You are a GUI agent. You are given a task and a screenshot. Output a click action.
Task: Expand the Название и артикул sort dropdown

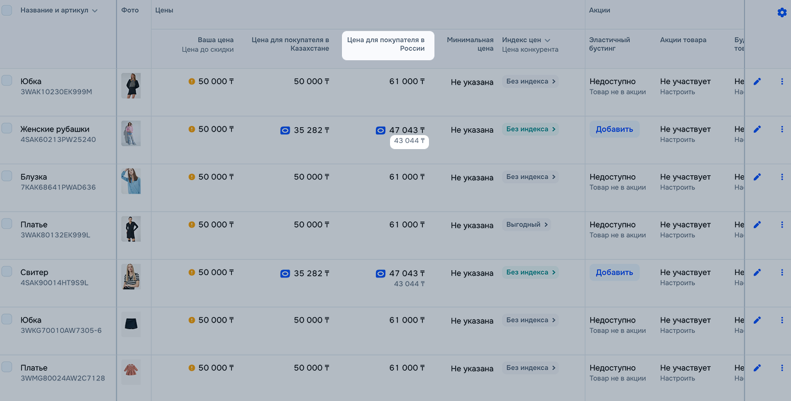[94, 11]
